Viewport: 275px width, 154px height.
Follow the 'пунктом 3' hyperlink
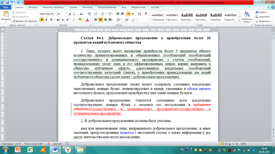click(x=128, y=132)
